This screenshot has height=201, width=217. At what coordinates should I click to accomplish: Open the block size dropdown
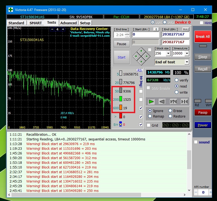point(168,53)
